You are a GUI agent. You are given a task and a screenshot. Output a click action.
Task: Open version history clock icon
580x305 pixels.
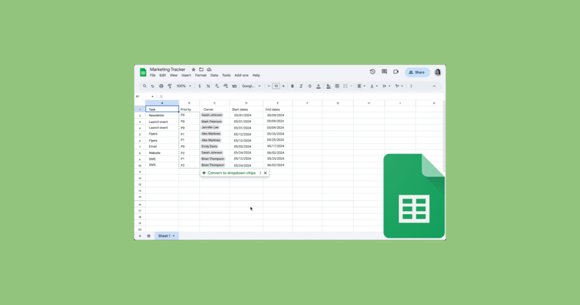tap(372, 72)
